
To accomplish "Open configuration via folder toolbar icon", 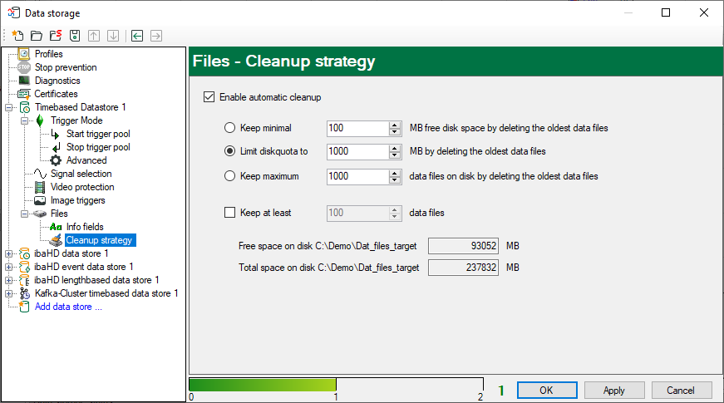I will (37, 36).
